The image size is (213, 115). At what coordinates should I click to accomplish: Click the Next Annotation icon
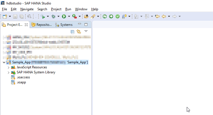[136, 16]
